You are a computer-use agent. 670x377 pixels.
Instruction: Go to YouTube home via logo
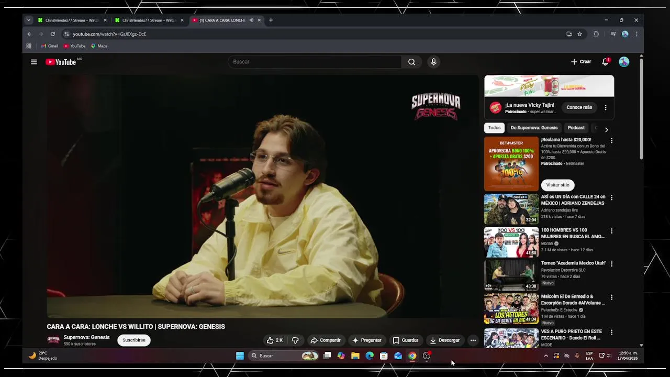coord(61,62)
